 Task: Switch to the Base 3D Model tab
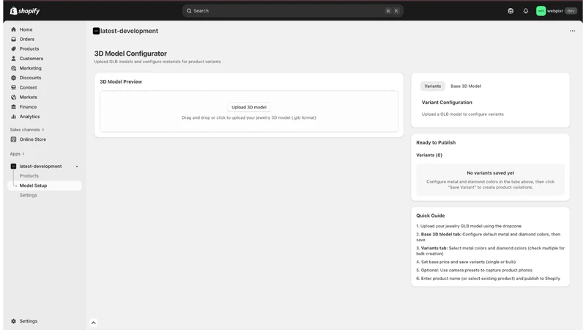point(466,86)
